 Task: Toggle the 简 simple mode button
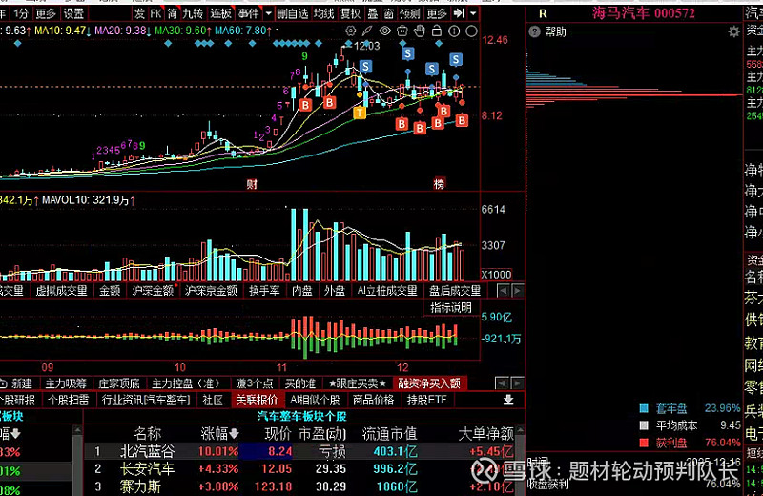[x=173, y=13]
